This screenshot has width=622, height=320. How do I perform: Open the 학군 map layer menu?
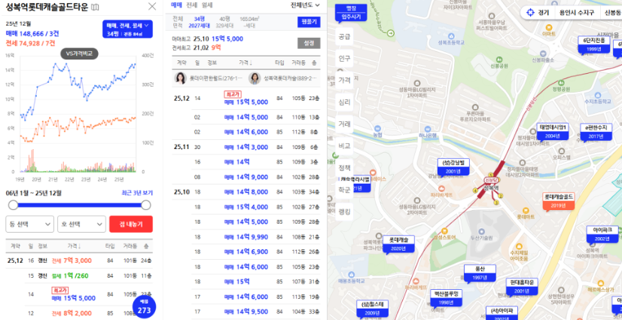(344, 190)
